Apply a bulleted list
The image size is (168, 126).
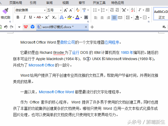pos(95,10)
